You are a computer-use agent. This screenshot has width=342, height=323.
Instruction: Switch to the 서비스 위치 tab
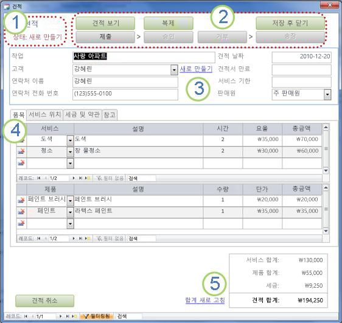pyautogui.click(x=44, y=114)
